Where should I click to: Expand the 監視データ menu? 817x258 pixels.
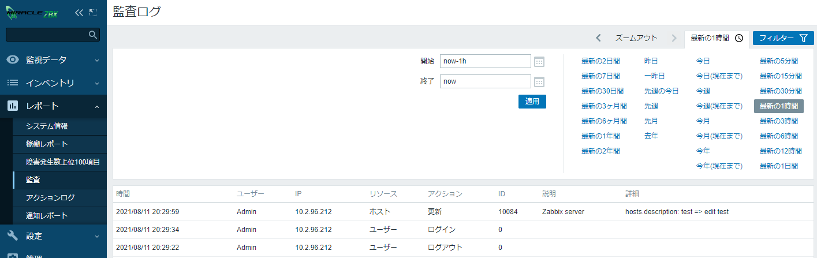[x=53, y=59]
